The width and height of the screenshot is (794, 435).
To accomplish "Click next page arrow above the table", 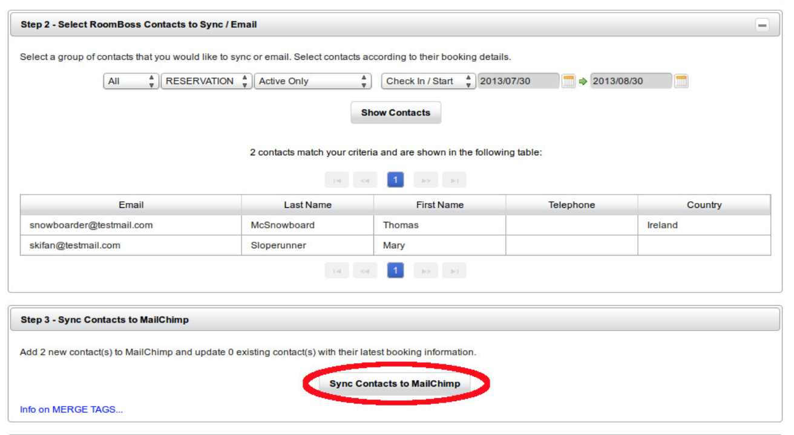I will 425,180.
